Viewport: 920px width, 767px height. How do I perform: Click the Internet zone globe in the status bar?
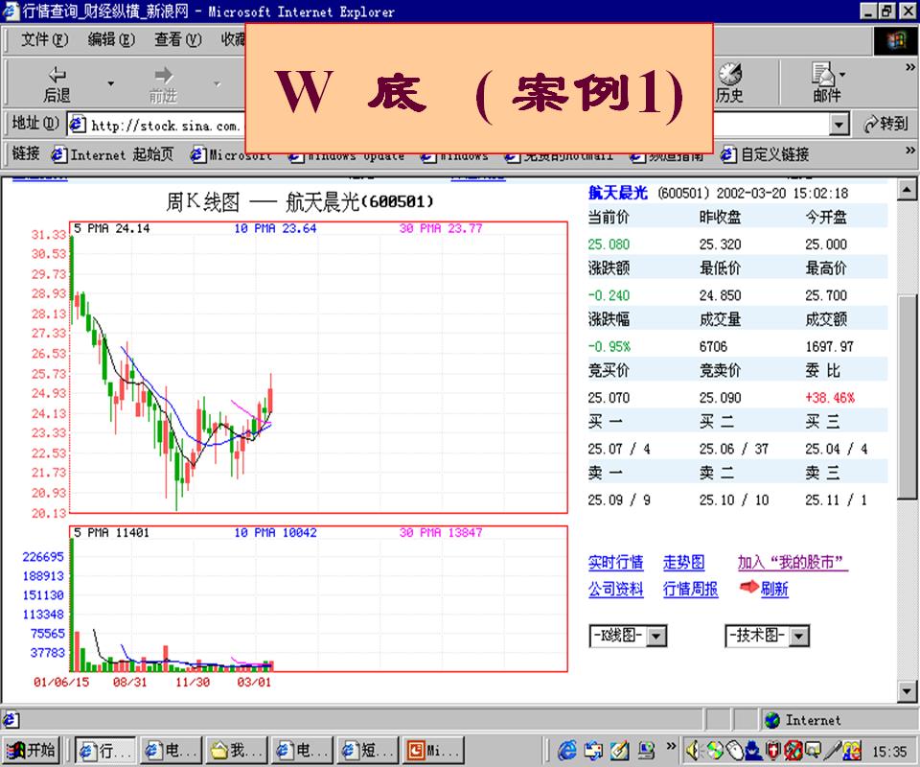(x=772, y=720)
